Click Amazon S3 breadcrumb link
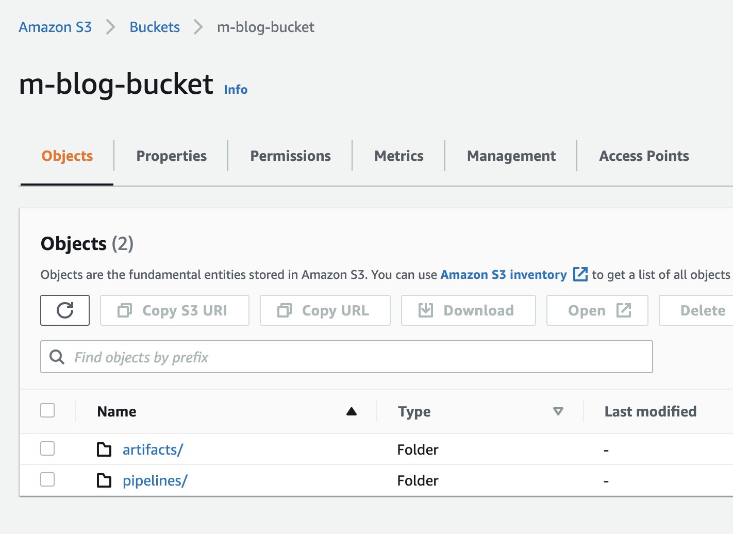Viewport: 733px width, 534px height. (55, 27)
